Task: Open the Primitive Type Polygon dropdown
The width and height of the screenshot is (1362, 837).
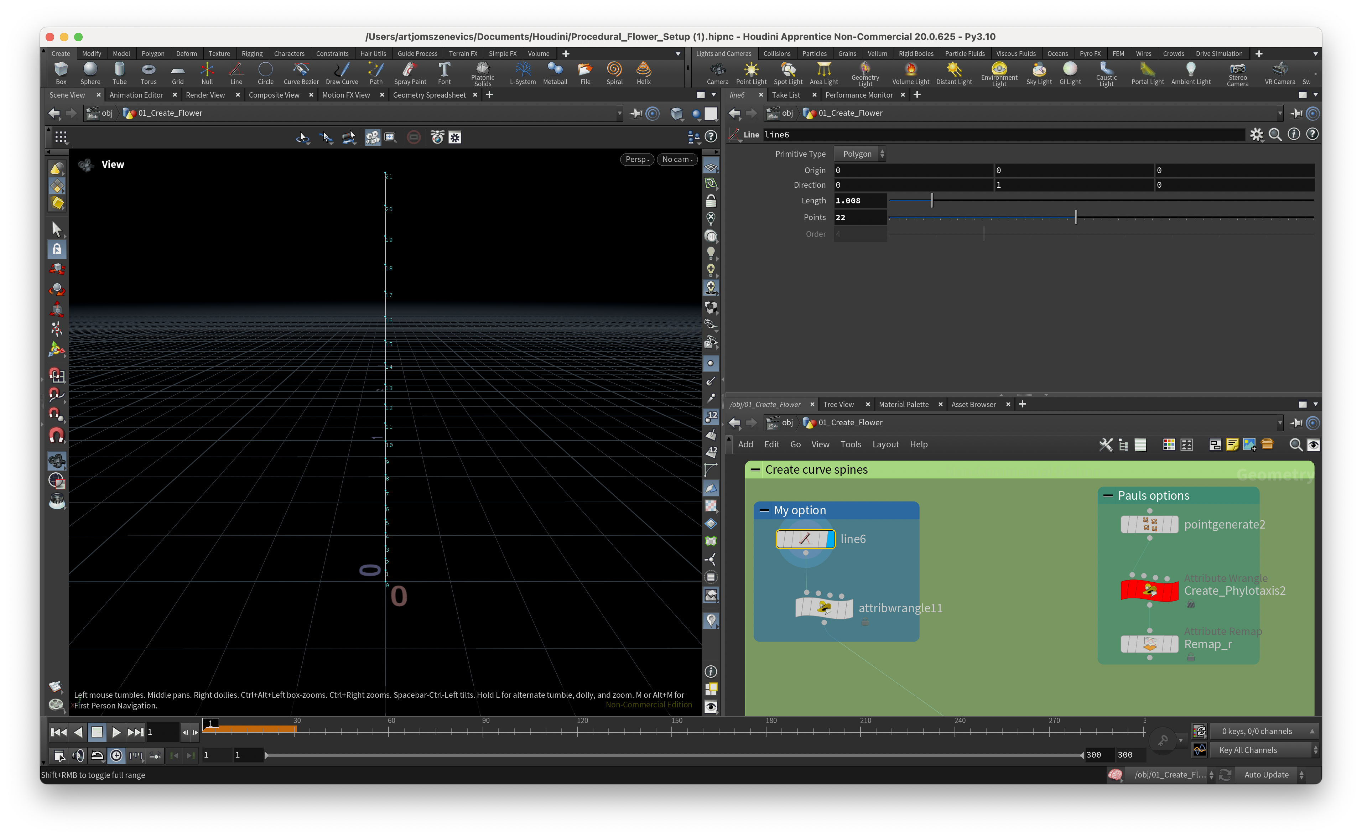Action: coord(859,154)
